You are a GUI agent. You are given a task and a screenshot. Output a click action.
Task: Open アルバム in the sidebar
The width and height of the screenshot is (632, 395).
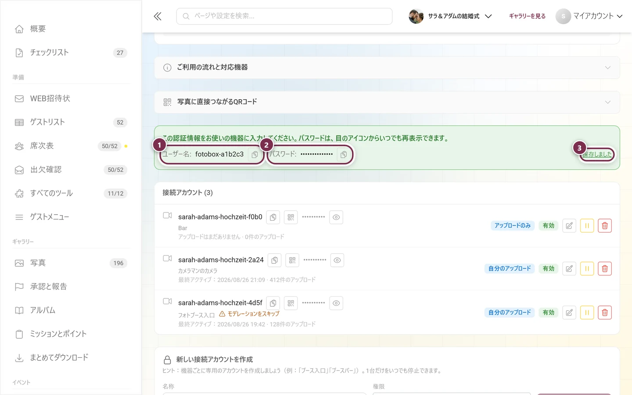pyautogui.click(x=71, y=311)
